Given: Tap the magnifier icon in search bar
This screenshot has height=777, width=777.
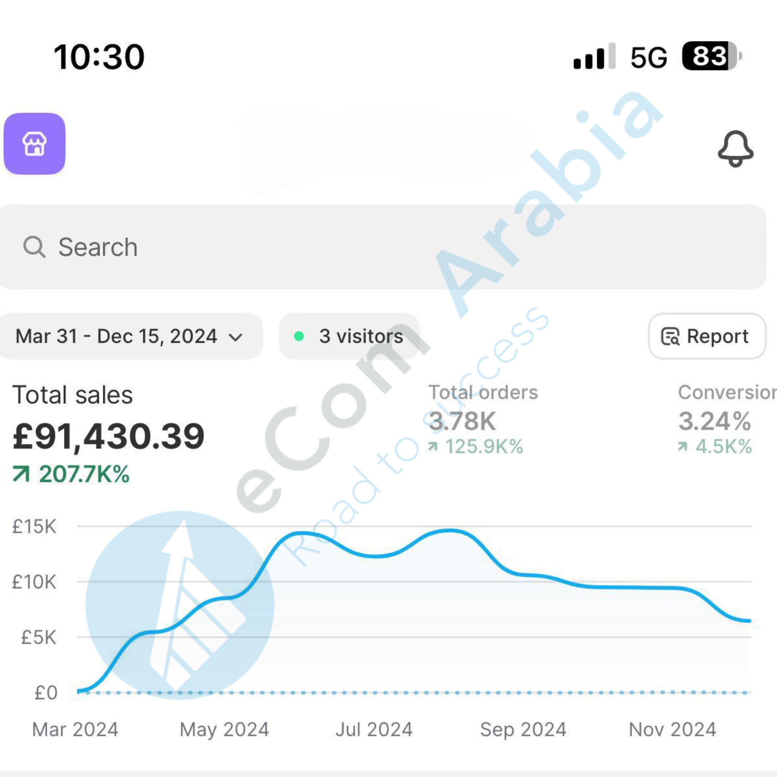Looking at the screenshot, I should 34,246.
